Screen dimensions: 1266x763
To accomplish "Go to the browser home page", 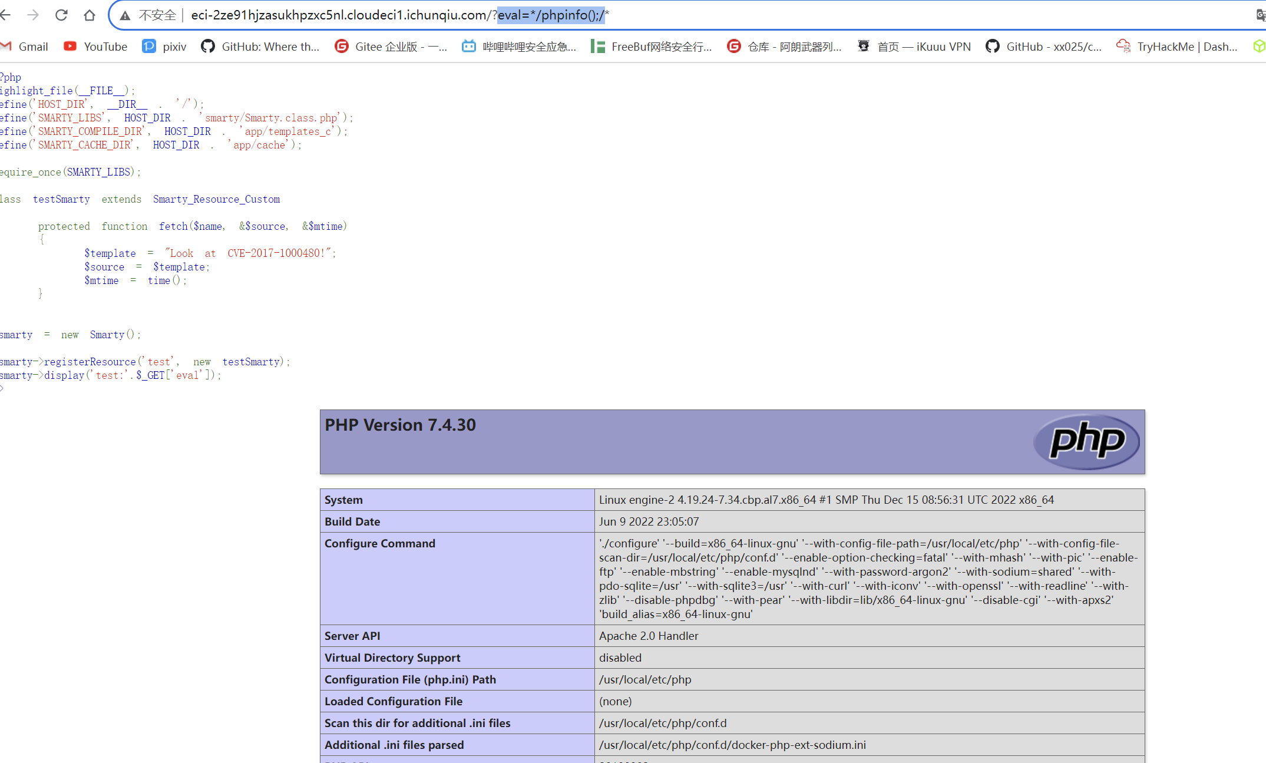I will (89, 15).
